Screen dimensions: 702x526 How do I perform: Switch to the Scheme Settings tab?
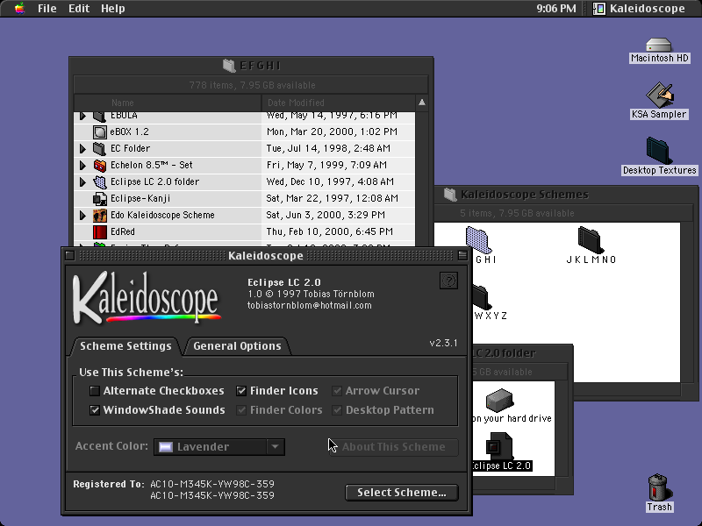click(125, 346)
